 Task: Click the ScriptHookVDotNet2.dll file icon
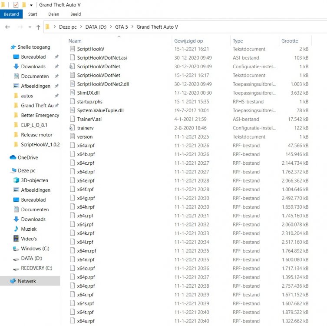tap(73, 84)
